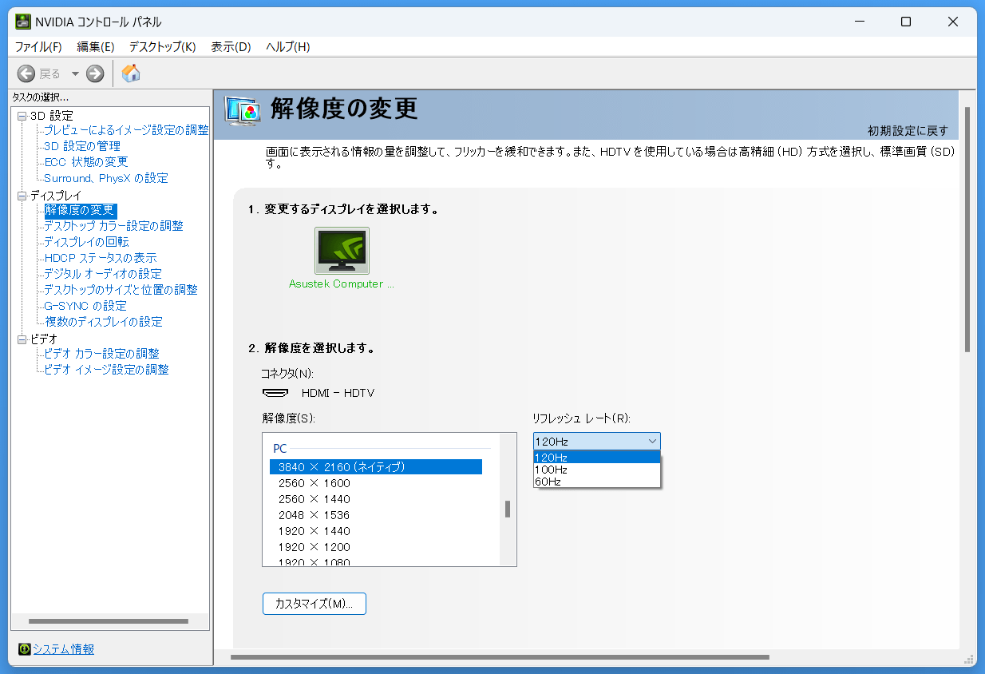Viewport: 985px width, 674px height.
Task: Select resolution 3840 × 2160 (ネイティブ)
Action: [376, 467]
